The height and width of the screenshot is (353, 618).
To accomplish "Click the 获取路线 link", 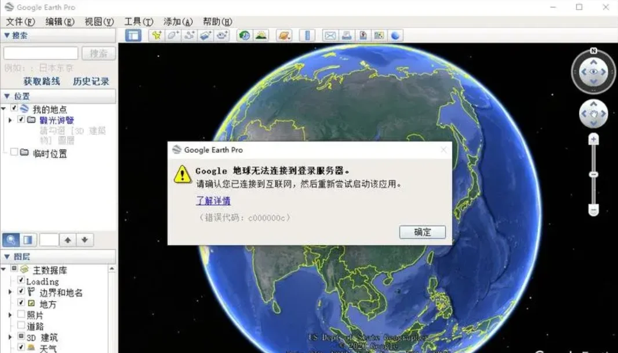I will click(x=42, y=82).
